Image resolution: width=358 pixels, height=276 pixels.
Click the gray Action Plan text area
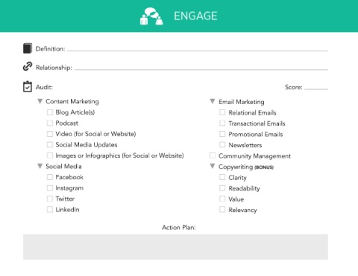tap(175, 247)
